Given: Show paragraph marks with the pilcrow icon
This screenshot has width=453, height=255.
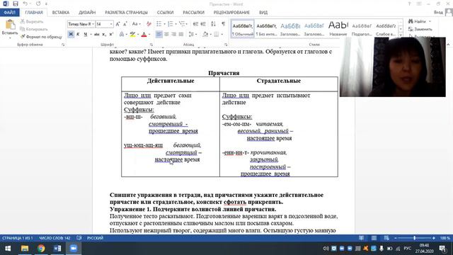Looking at the screenshot, I should [x=224, y=24].
